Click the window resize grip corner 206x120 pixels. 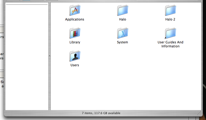pyautogui.click(x=199, y=113)
